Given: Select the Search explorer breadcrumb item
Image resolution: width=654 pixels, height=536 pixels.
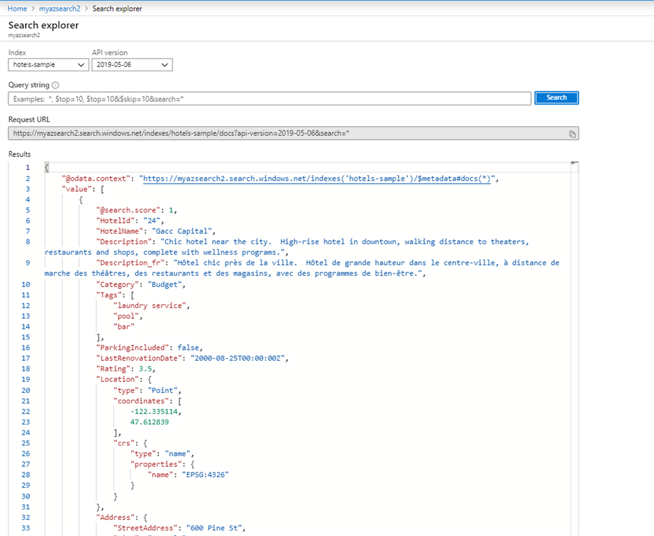Looking at the screenshot, I should coord(118,8).
